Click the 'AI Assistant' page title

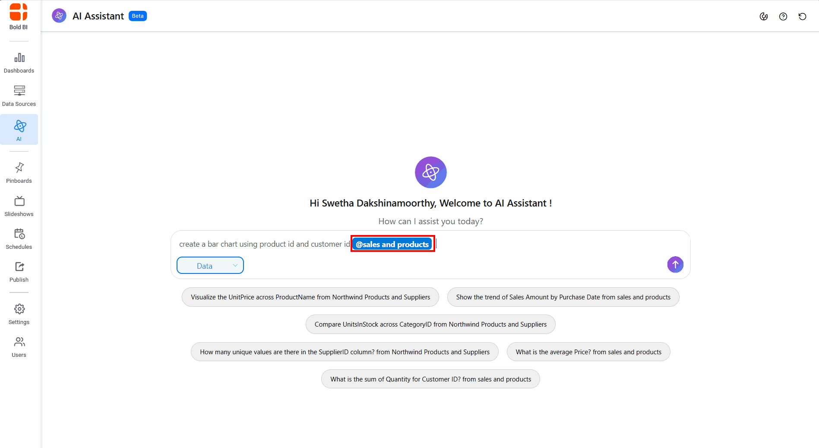tap(98, 16)
